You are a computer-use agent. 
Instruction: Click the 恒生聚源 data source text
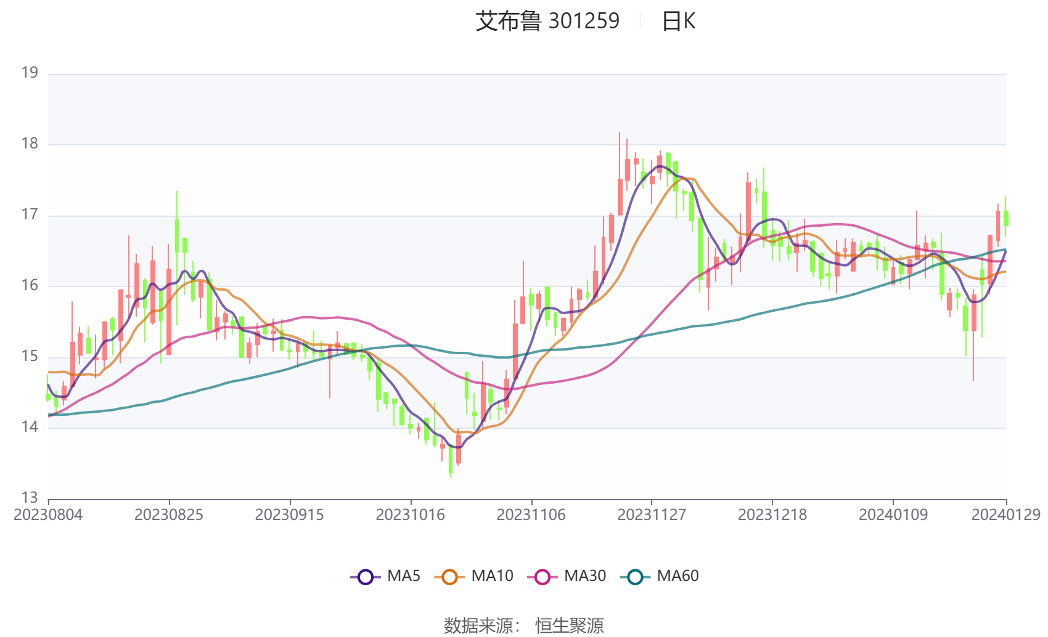click(570, 626)
